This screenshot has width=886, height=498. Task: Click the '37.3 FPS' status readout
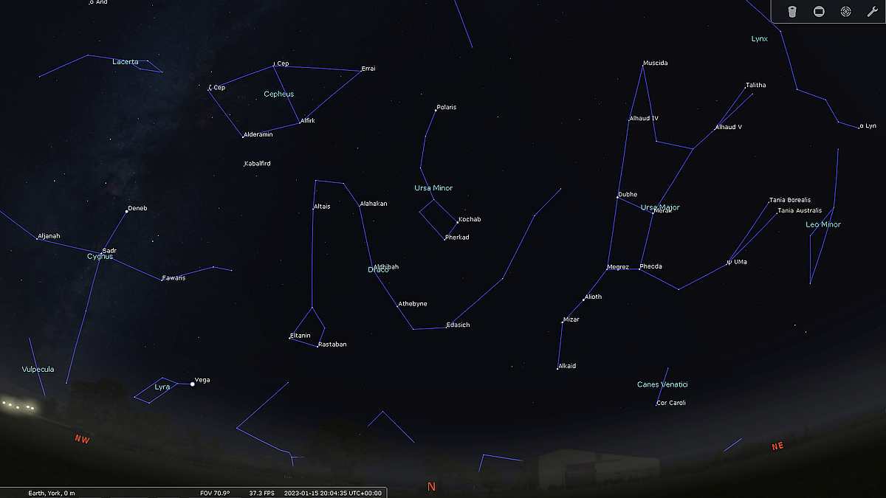[x=261, y=493]
